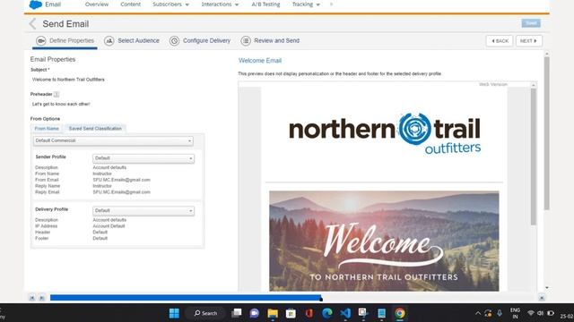Switch to Google Chrome in taskbar

(x=400, y=313)
